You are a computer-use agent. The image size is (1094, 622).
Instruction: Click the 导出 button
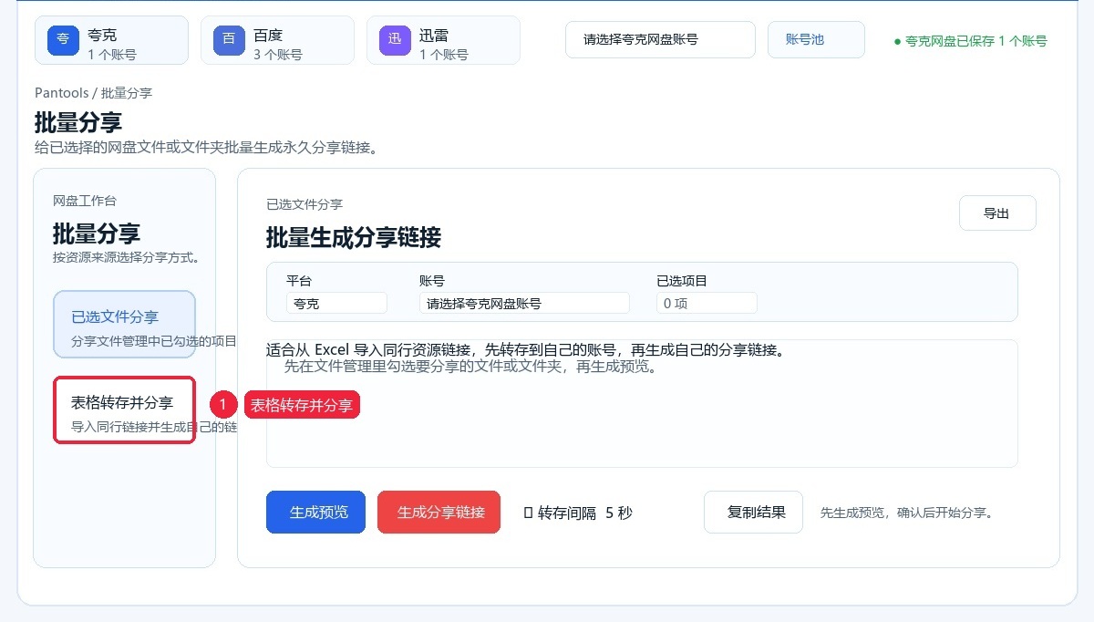(997, 213)
